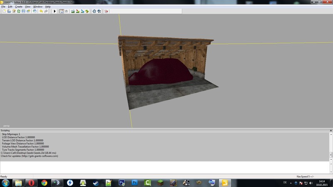333x187 pixels.
Task: Toggle the magnet snap icon
Action: tap(67, 11)
